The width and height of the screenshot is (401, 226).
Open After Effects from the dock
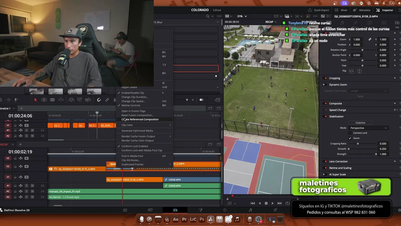pyautogui.click(x=175, y=219)
